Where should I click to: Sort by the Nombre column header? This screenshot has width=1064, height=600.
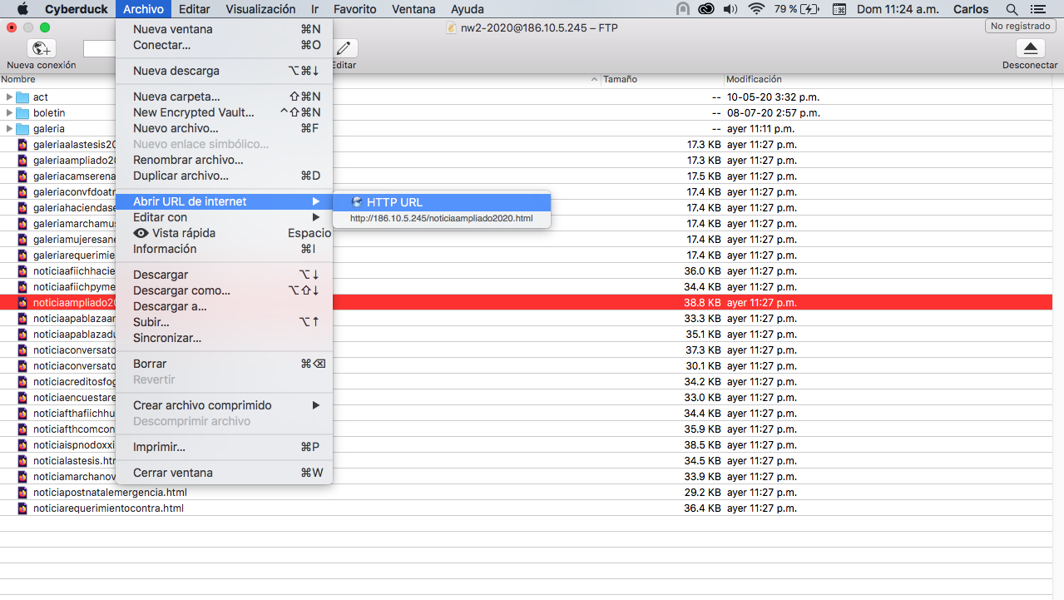point(299,79)
